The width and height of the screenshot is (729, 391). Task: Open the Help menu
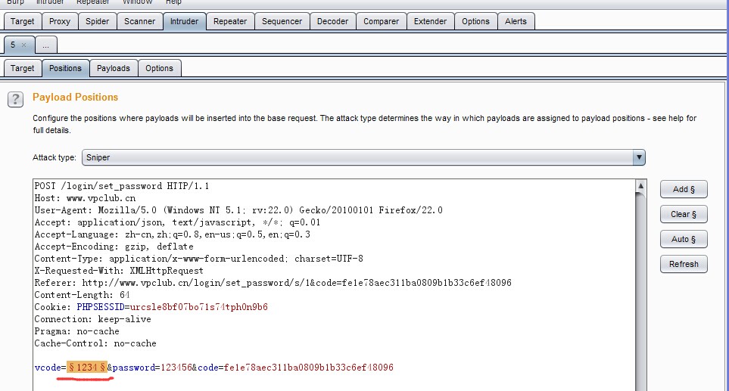[173, 2]
